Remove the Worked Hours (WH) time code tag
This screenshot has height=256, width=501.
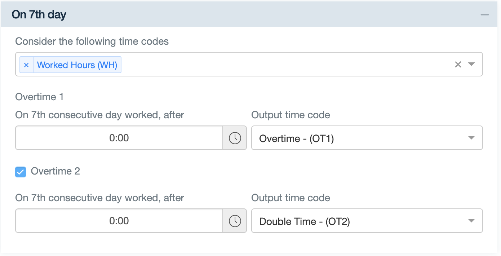[26, 65]
